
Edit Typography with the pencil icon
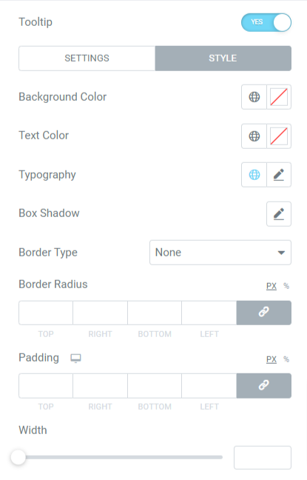click(x=279, y=175)
